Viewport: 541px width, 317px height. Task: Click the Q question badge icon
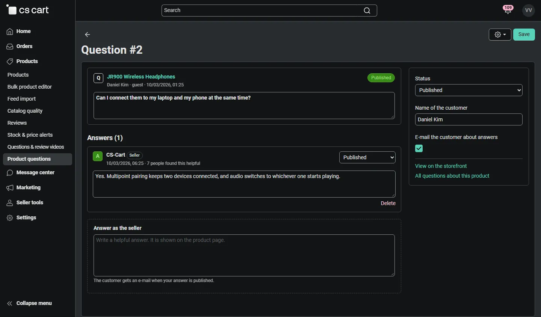98,78
